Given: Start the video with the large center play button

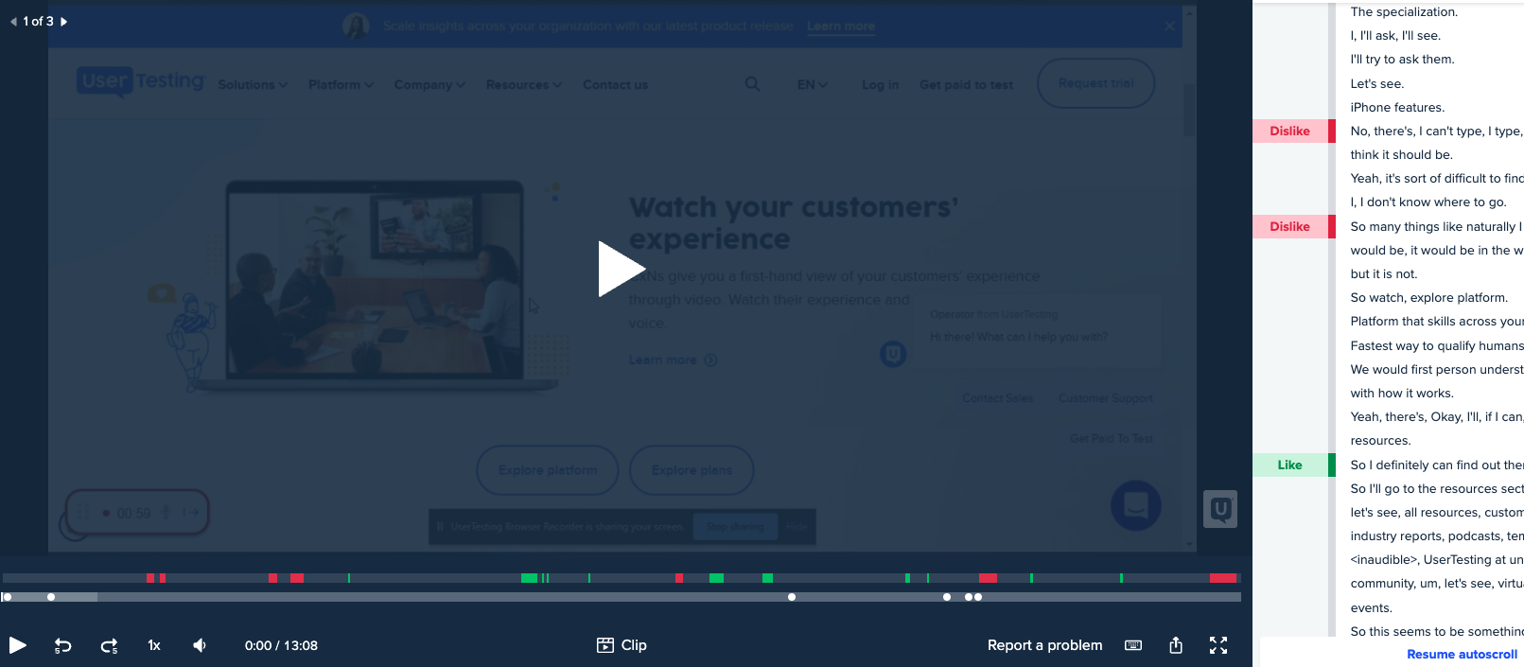Looking at the screenshot, I should tap(621, 269).
